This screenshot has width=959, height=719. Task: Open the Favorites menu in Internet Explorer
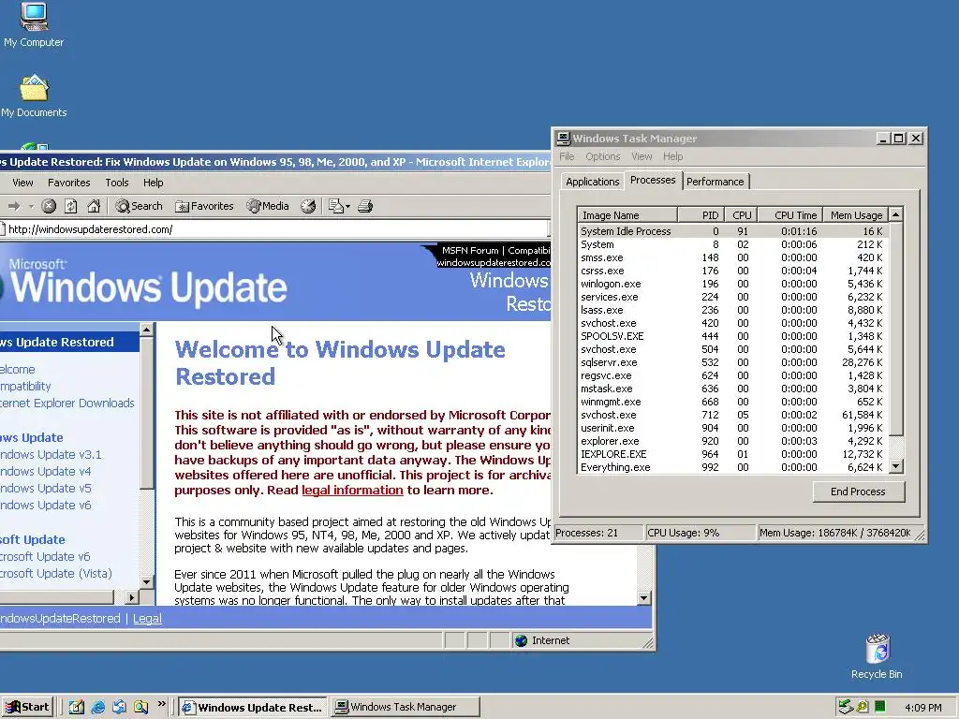tap(69, 183)
